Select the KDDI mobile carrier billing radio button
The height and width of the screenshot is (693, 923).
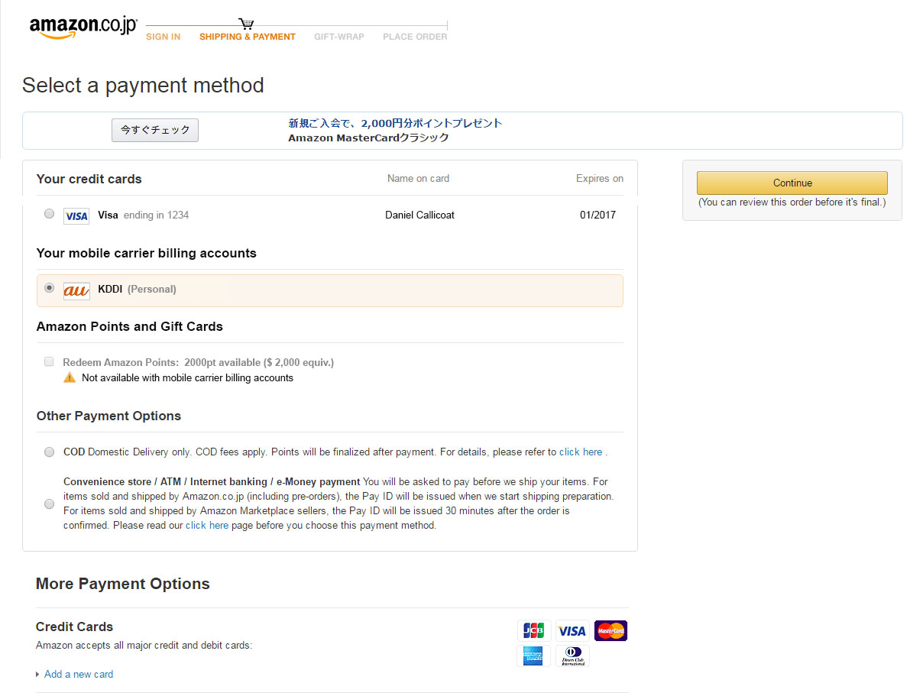(x=50, y=288)
